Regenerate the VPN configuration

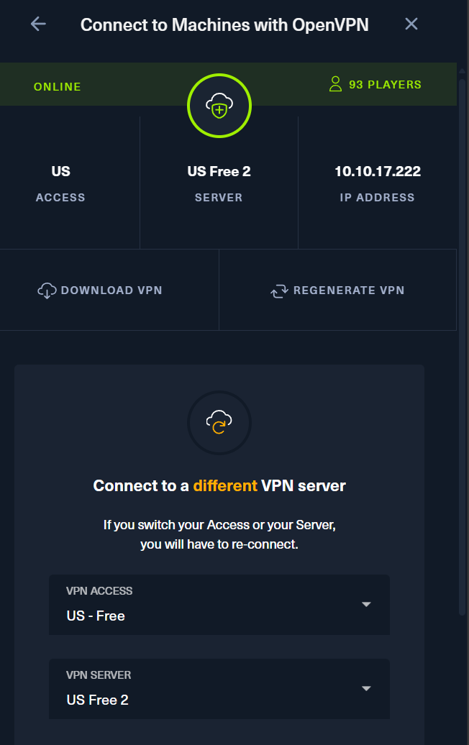click(x=338, y=291)
